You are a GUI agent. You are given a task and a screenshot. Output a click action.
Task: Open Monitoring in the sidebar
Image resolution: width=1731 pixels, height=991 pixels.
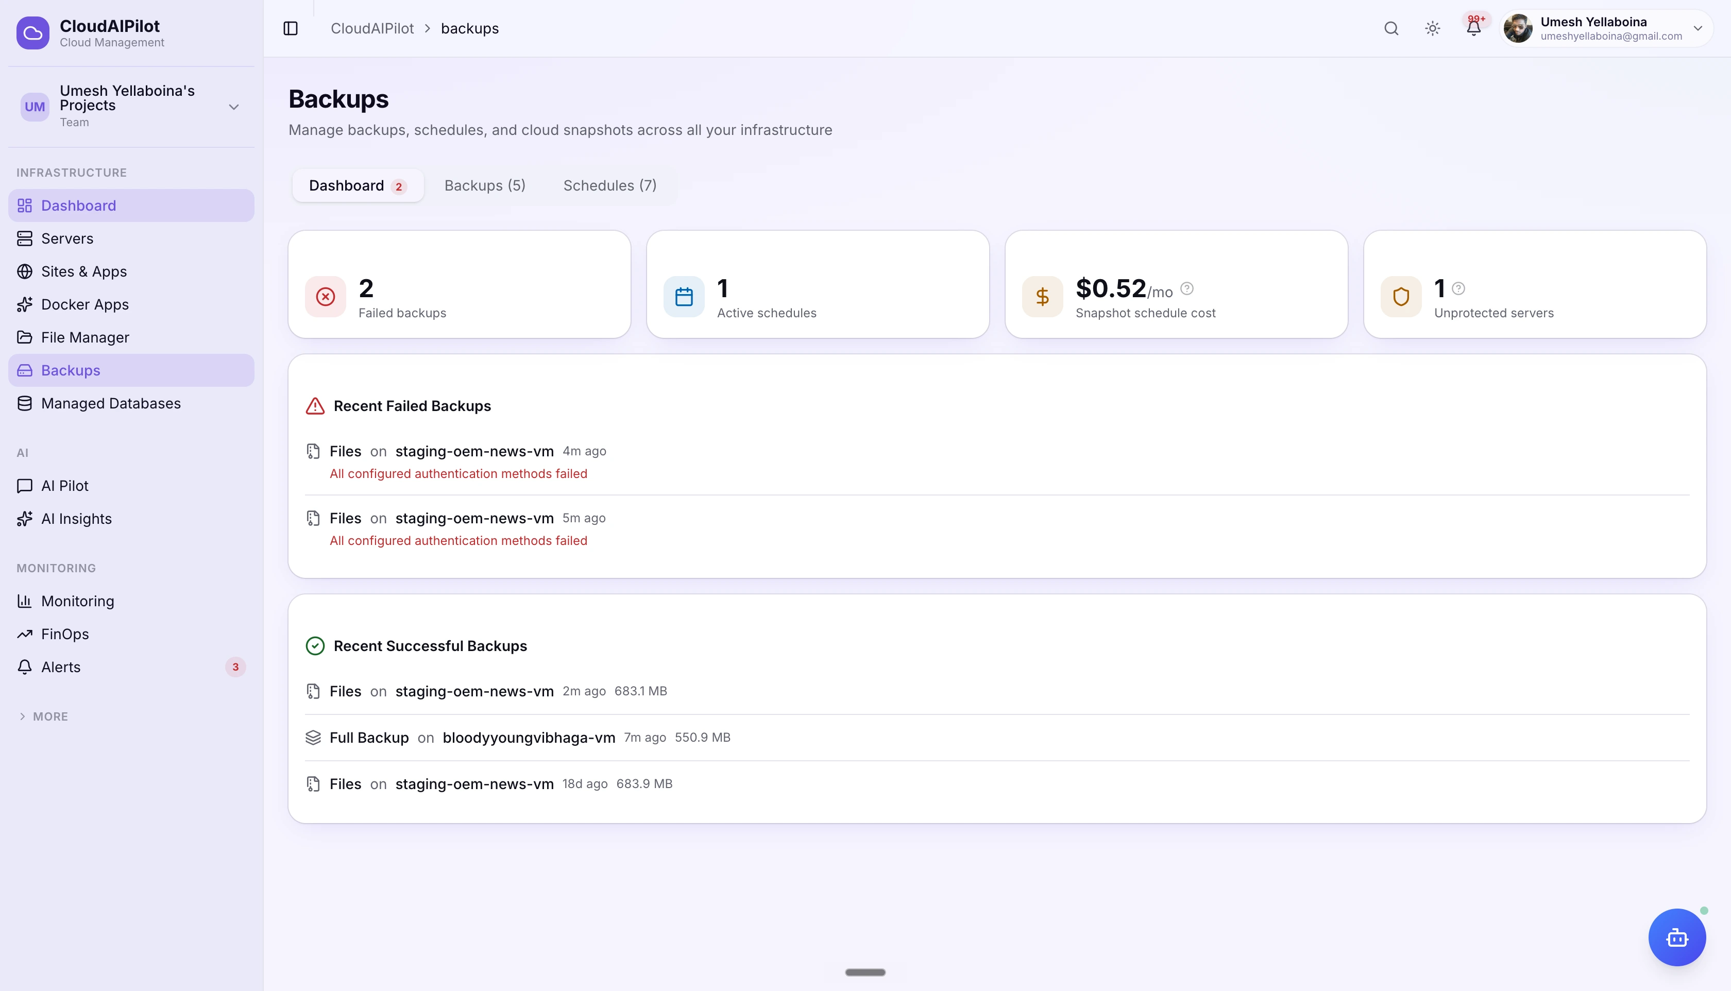[131, 601]
